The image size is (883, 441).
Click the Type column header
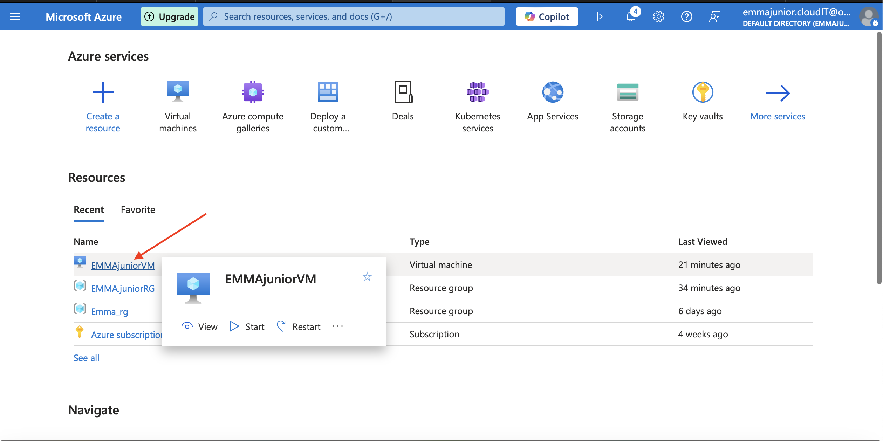click(x=419, y=242)
